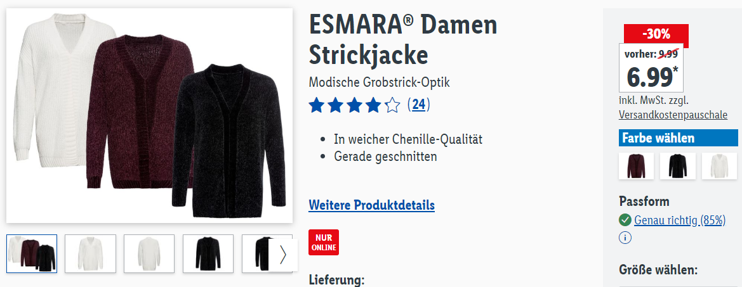Show the black cardigan front thumbnail
This screenshot has width=742, height=287.
coord(208,253)
